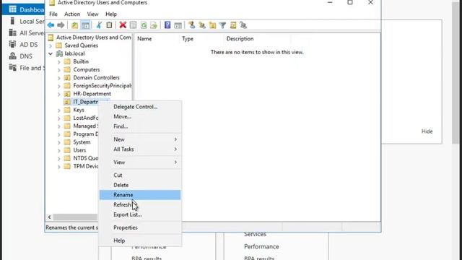Image resolution: width=462 pixels, height=260 pixels.
Task: Expand the Users container
Action: tap(58, 150)
